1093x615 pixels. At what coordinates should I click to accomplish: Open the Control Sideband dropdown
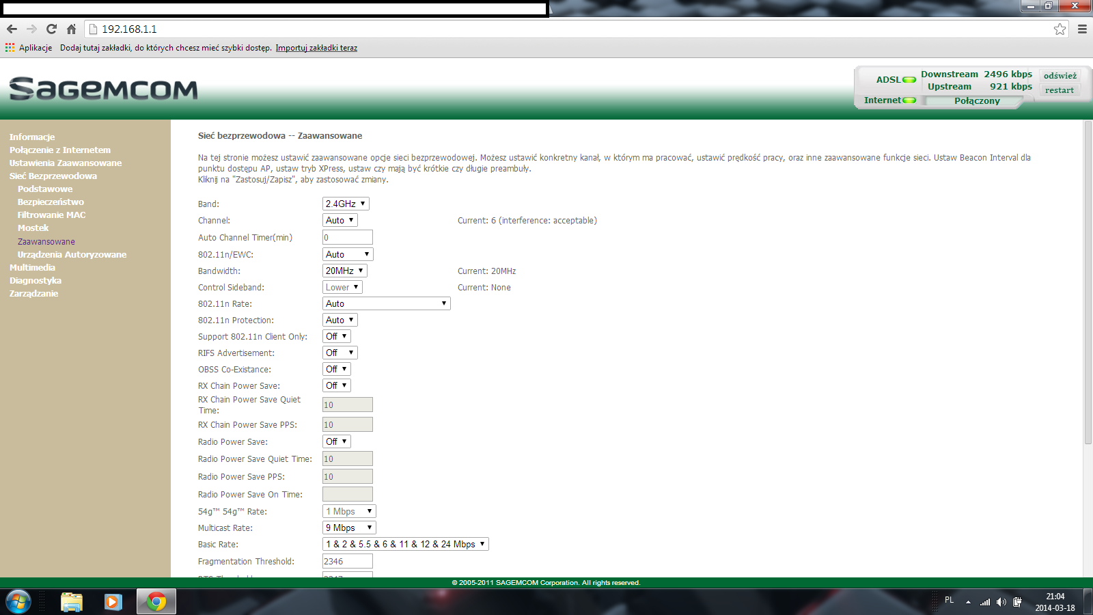(x=342, y=287)
